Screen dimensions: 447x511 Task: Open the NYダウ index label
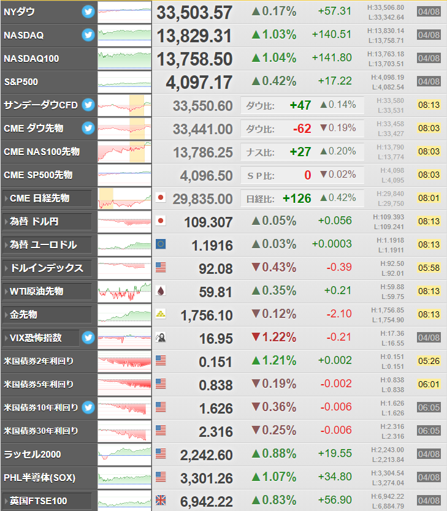[19, 12]
